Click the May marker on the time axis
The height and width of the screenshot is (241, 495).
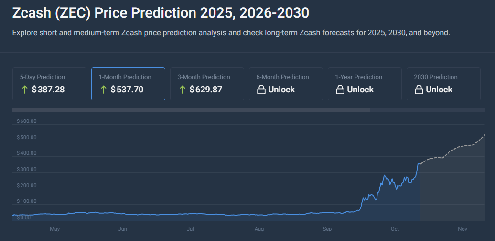pyautogui.click(x=54, y=229)
